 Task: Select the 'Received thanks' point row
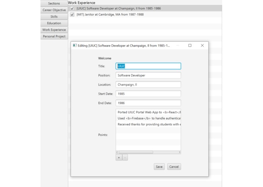(x=148, y=124)
